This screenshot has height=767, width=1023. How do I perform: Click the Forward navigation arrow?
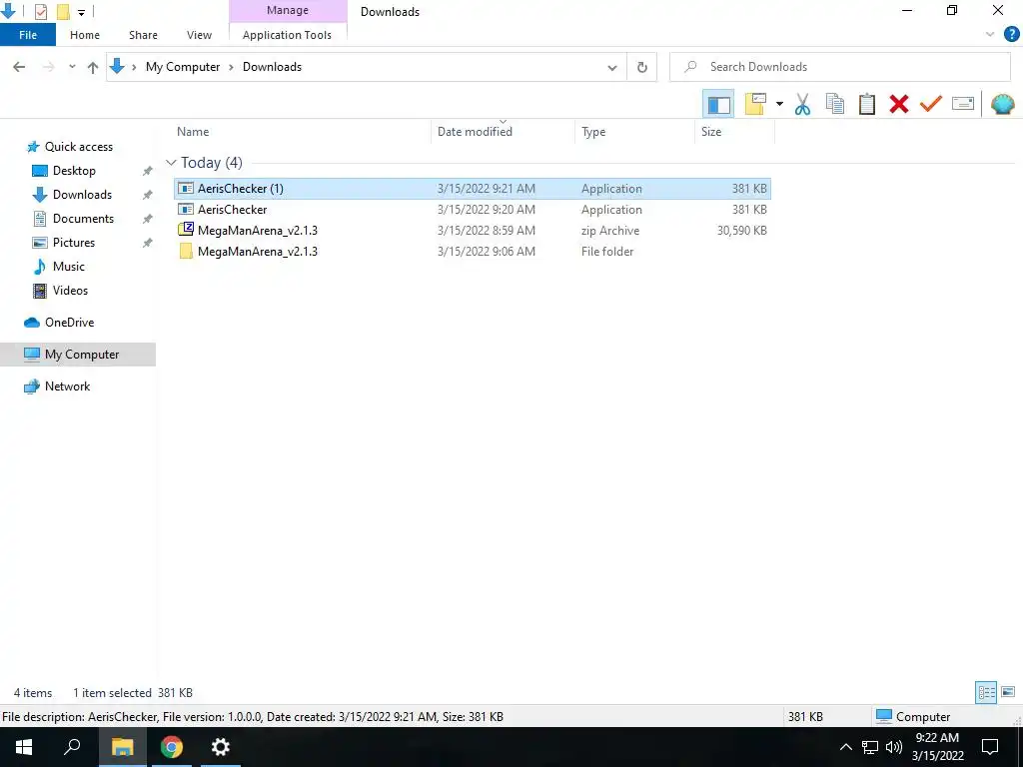click(x=48, y=67)
